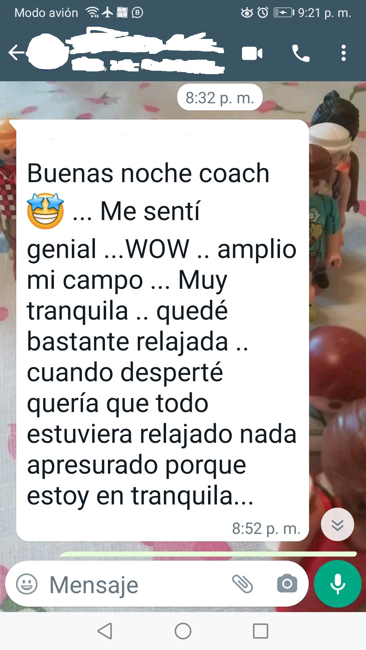This screenshot has width=366, height=650.
Task: Tap the light green bubble below
Action: (208, 554)
